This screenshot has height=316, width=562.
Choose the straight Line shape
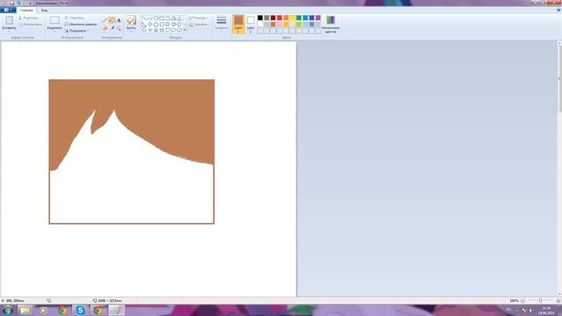144,18
